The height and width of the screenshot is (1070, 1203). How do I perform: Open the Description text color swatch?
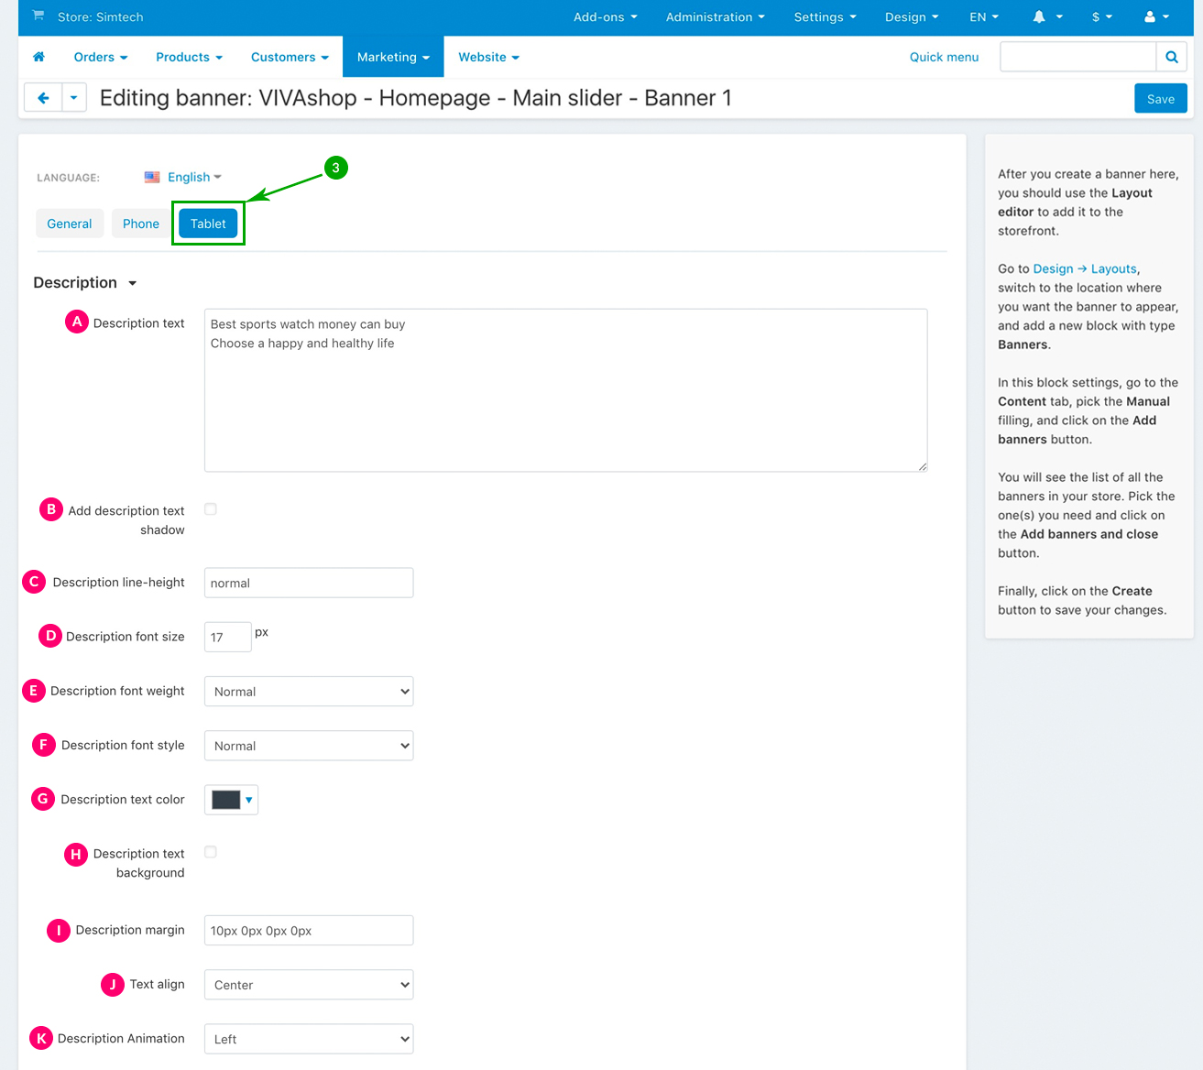(x=231, y=800)
